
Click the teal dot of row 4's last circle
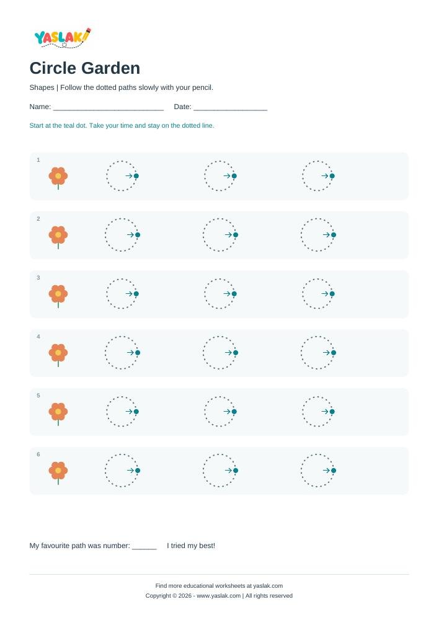pos(334,353)
